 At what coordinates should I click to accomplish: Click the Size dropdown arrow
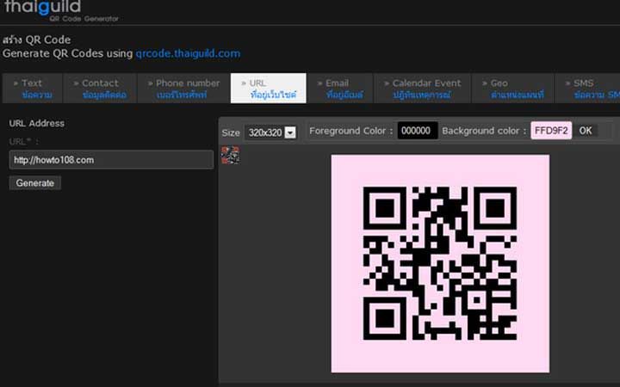(290, 132)
